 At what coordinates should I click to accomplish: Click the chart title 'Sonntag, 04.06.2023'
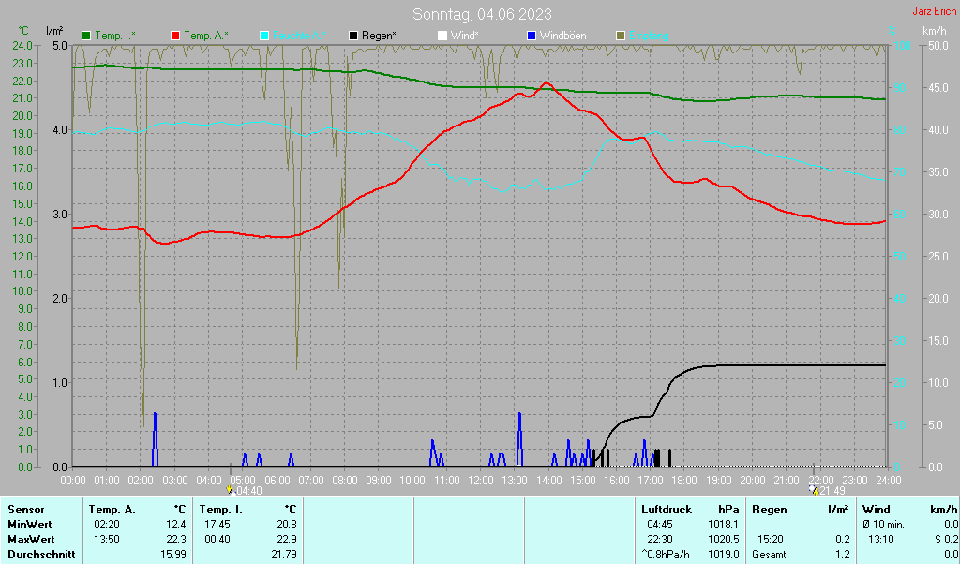point(482,14)
